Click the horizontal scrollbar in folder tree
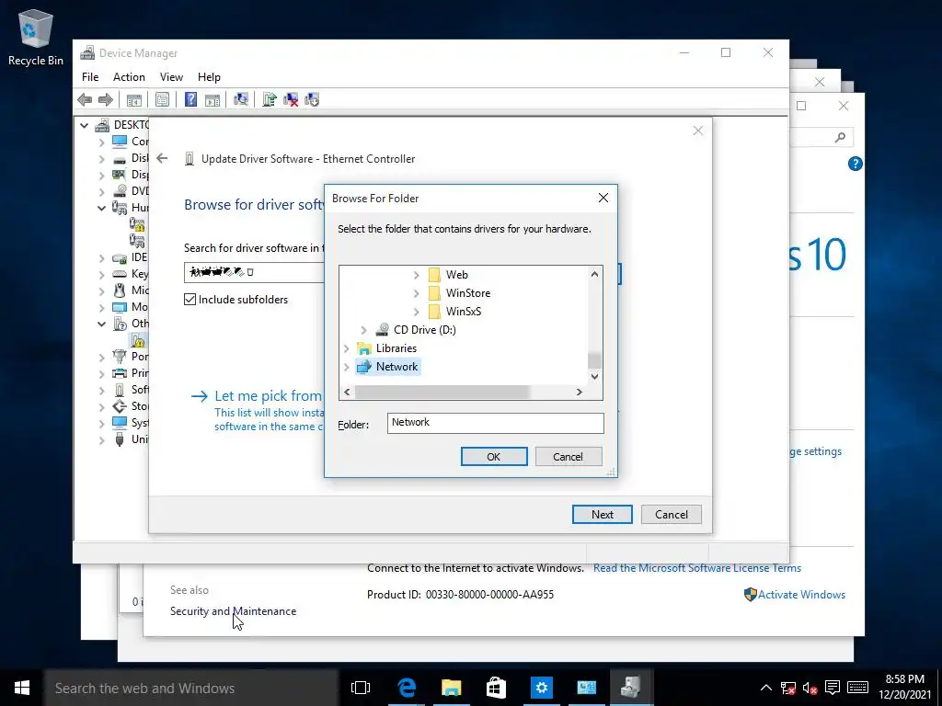Viewport: 942px width, 706px height. tap(442, 392)
